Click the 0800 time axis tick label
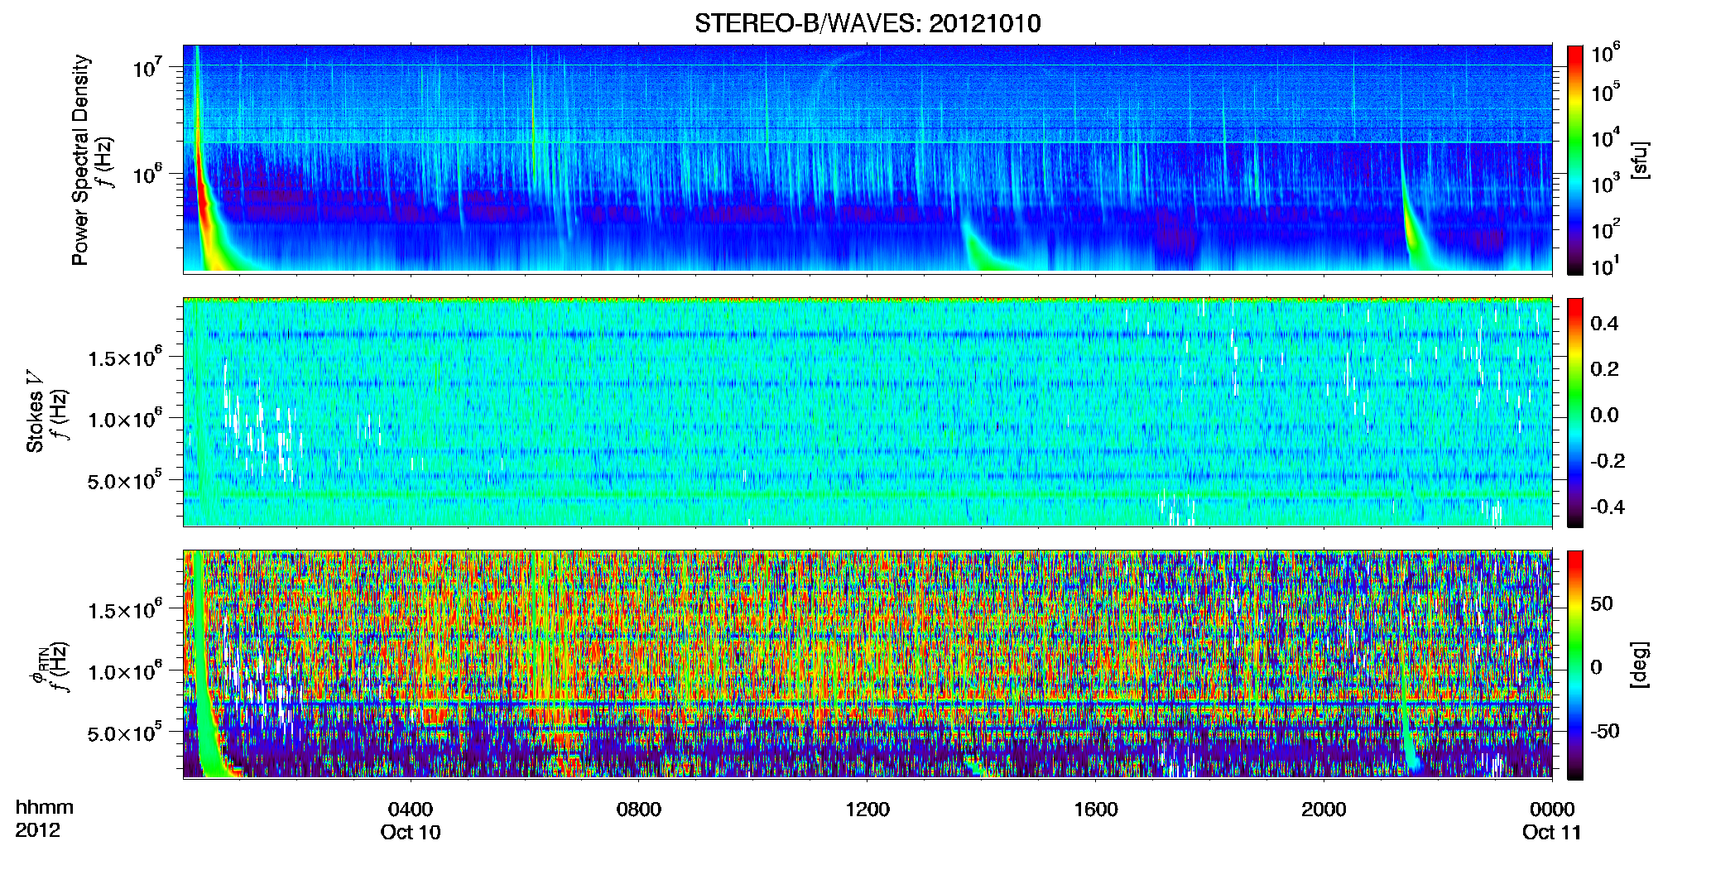 coord(639,809)
